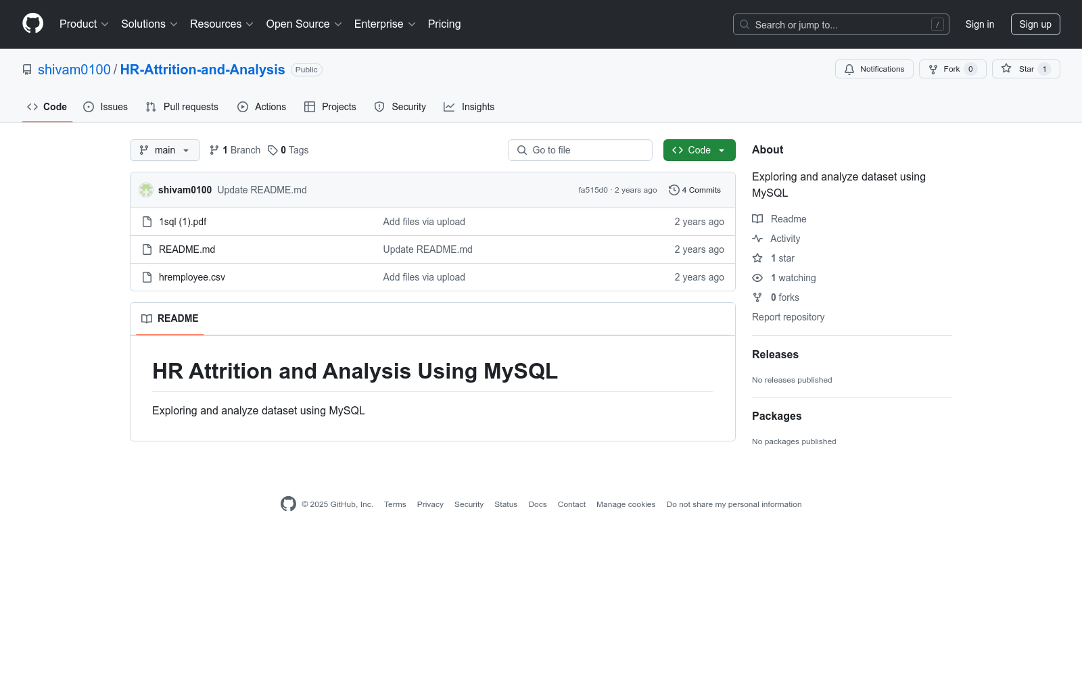This screenshot has width=1082, height=676.
Task: Click the file icon beside 1sql (1).pdf
Action: click(x=147, y=222)
